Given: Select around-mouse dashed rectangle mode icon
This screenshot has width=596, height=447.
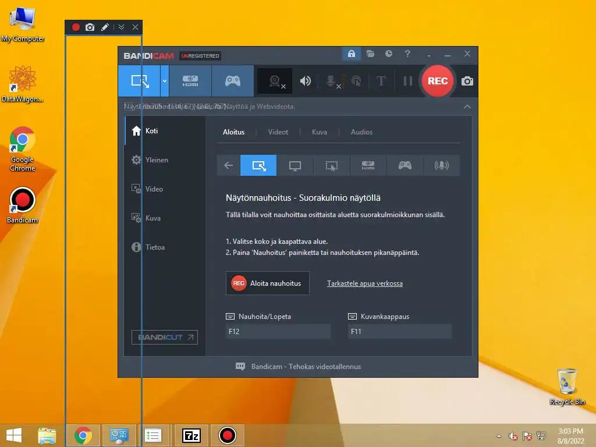Looking at the screenshot, I should pyautogui.click(x=331, y=165).
